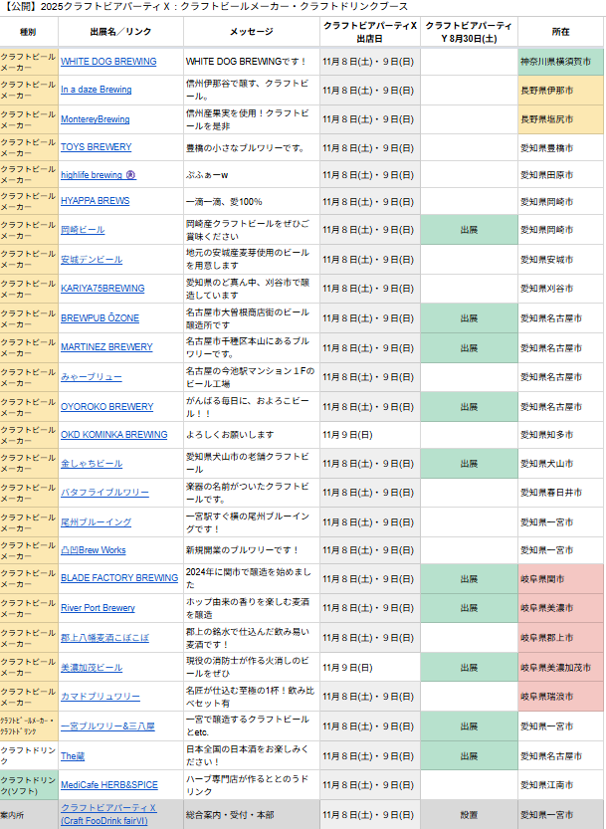Open the 美濃加茂ビール link

tap(92, 667)
